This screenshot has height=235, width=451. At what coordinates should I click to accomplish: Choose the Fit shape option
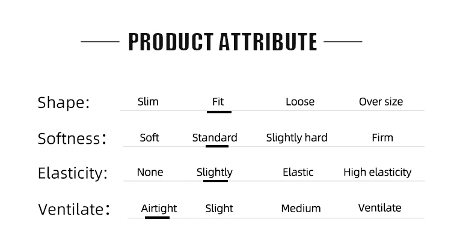coord(218,102)
